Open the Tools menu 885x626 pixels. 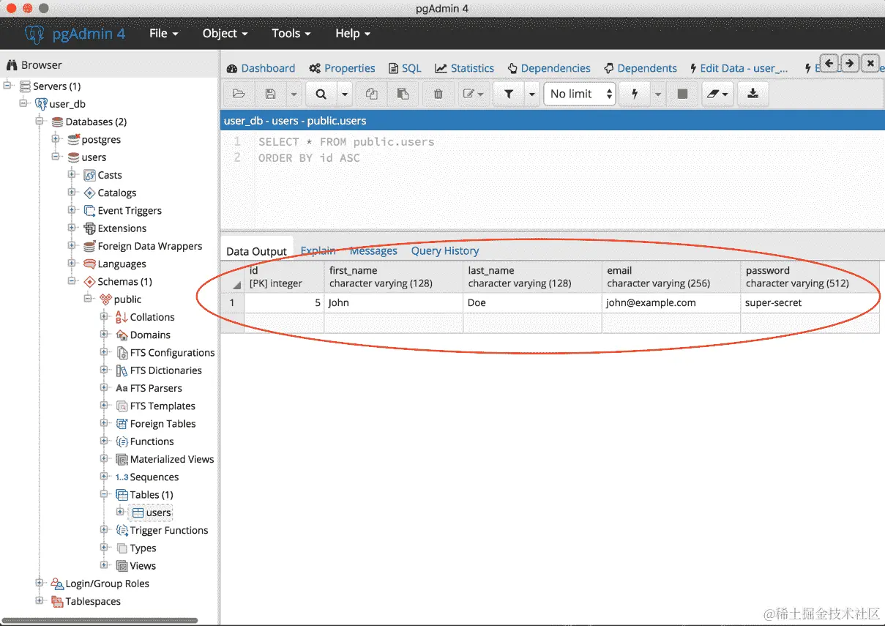[x=291, y=34]
